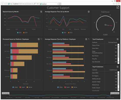This screenshot has width=121, height=100.
Task: Toggle the Critical legend in the Processed Issues chart
Action: point(15,87)
